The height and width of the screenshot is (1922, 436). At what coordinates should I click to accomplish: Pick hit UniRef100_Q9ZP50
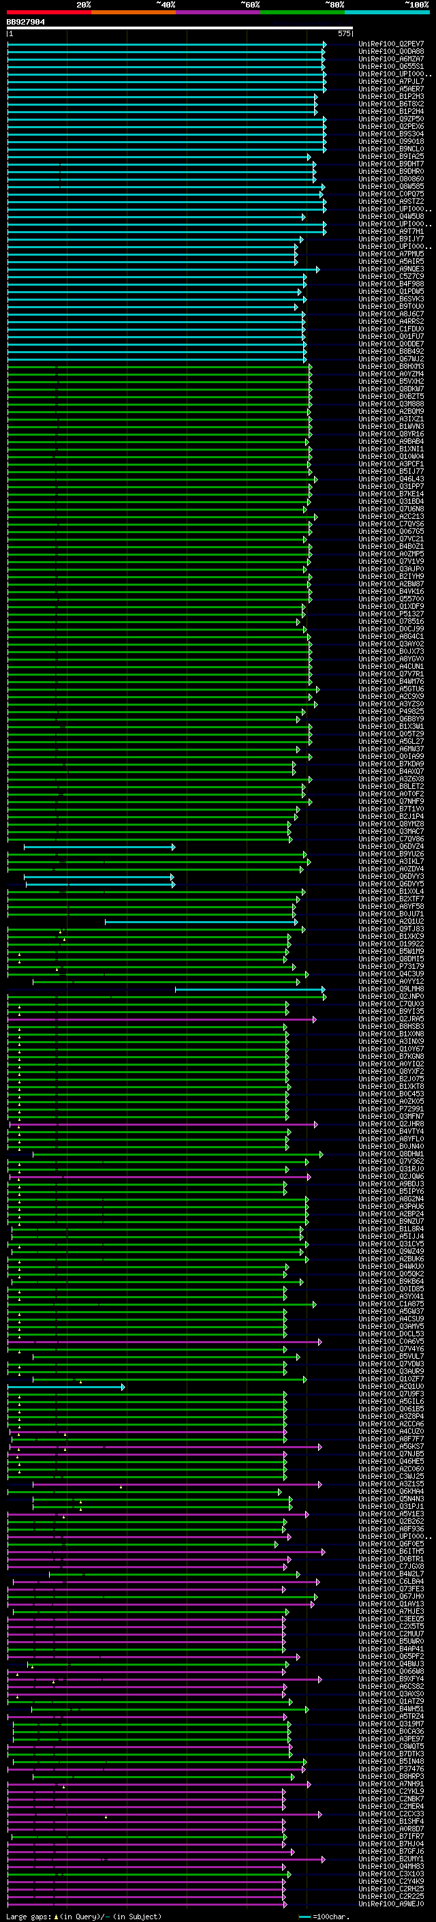click(x=390, y=119)
